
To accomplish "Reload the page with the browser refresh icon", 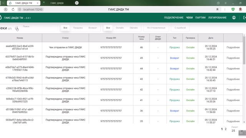I will point(13,9).
